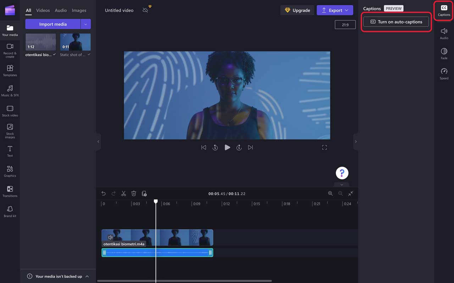
Task: Open the Speed panel
Action: click(x=444, y=74)
